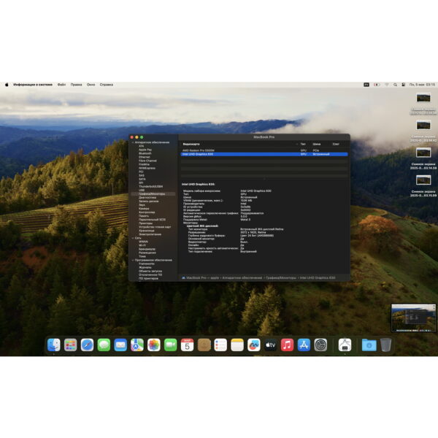This screenshot has height=438, width=438.
Task: Open Wi-Fi status in menu bar
Action: coord(387,85)
